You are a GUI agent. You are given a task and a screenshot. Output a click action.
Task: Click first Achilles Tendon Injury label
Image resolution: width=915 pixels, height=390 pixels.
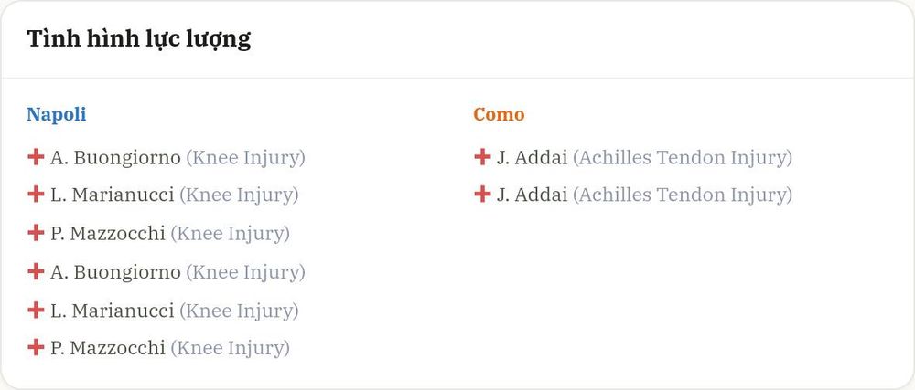tap(683, 158)
